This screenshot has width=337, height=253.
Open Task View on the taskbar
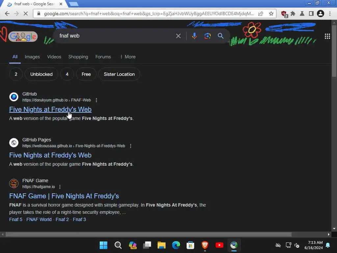coord(147,245)
